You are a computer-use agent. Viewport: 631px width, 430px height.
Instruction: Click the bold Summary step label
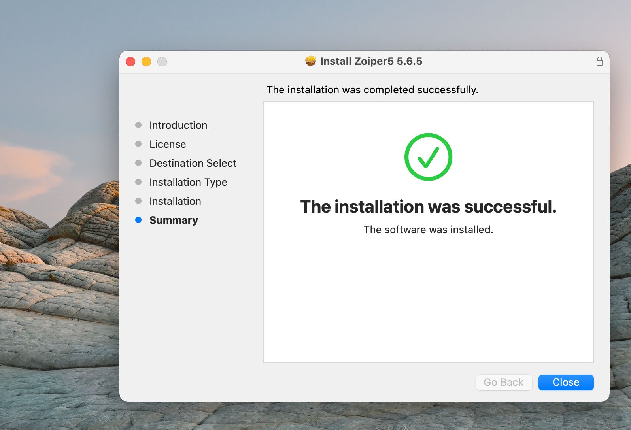pos(174,220)
